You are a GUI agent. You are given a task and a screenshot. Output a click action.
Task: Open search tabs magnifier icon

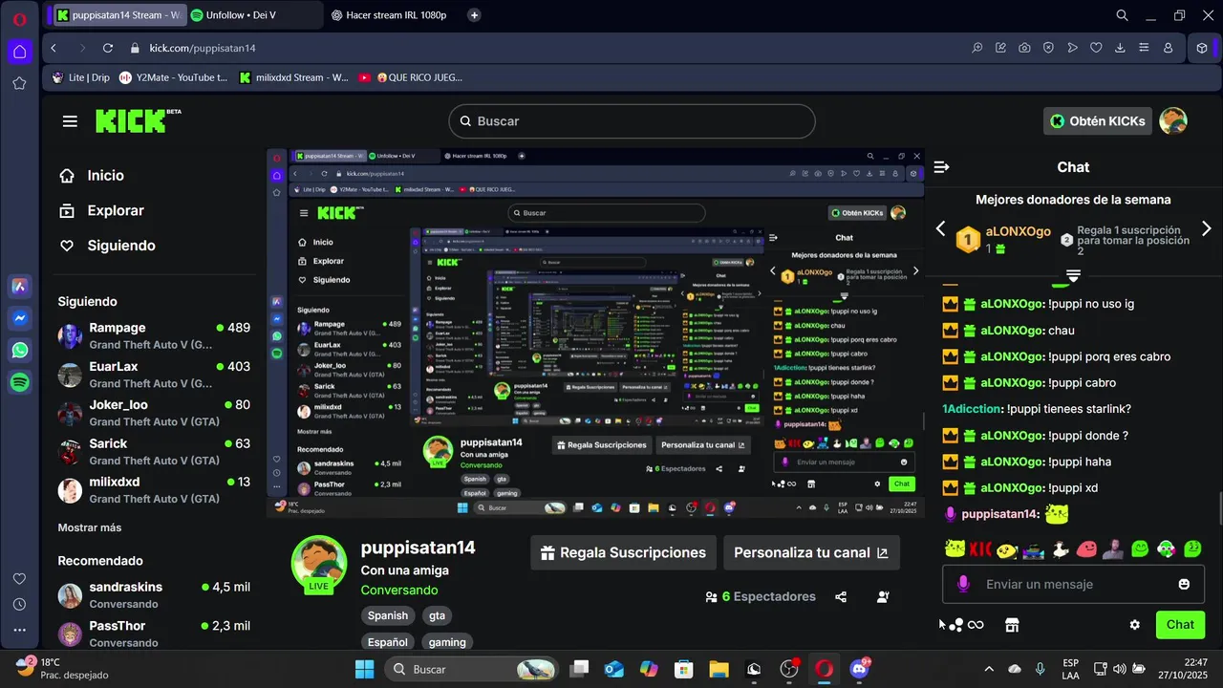pos(1123,15)
